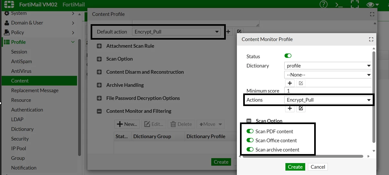This screenshot has width=389, height=175.
Task: Expand File Password Decryption Options section
Action: [x=99, y=98]
